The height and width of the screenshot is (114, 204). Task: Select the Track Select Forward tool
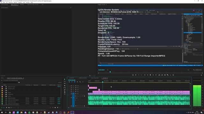(x=65, y=81)
